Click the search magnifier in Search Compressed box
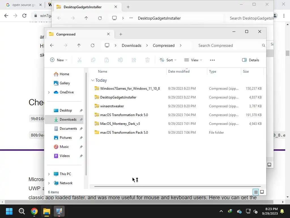 [x=264, y=45]
